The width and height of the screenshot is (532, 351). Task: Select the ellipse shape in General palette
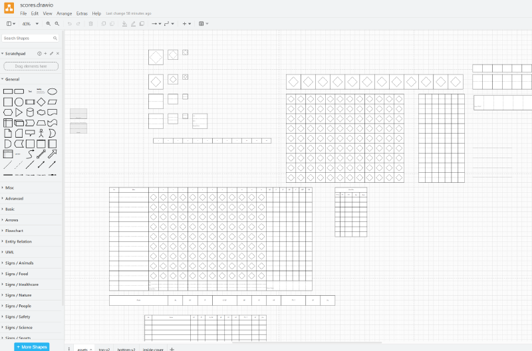pos(52,91)
